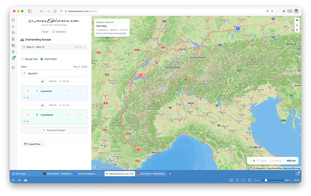Click the pause/tiling icon in the status bar
Screen dimensions: 311x196
pyautogui.click(x=20, y=180)
